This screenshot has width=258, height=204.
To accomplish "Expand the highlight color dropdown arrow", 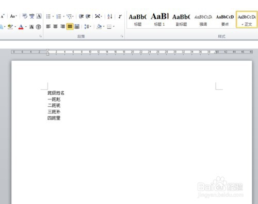I will [15, 27].
